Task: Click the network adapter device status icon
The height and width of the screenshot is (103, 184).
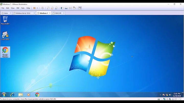Action: pyautogui.click(x=164, y=99)
